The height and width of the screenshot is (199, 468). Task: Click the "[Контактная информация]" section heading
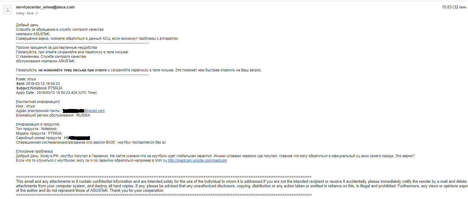point(38,102)
